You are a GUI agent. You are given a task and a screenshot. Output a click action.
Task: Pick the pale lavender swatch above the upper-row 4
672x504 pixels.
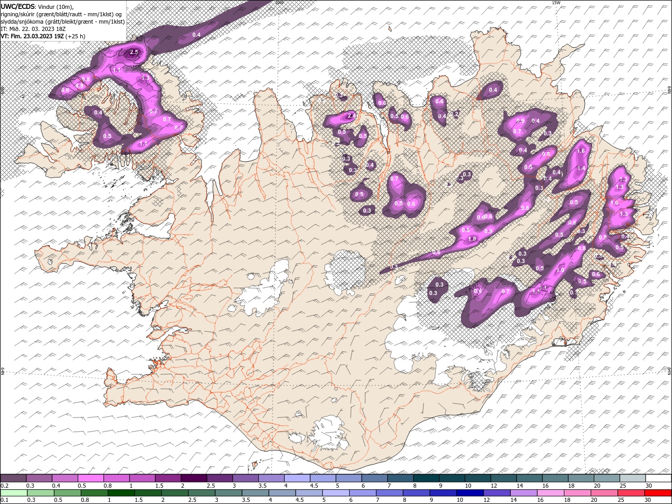[297, 478]
